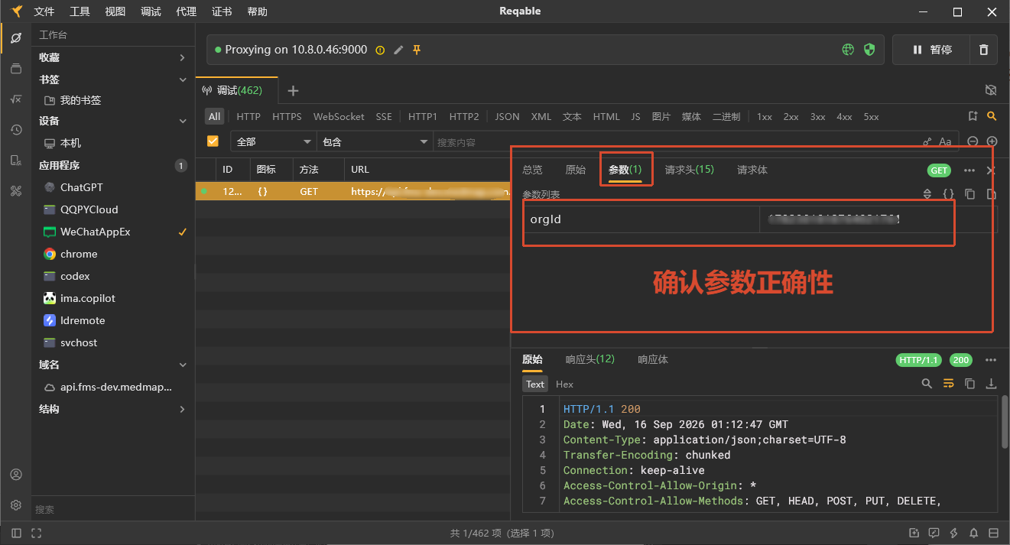Screen dimensions: 1010x545
Task: Select api.fms-dev.medmap domain entry
Action: pyautogui.click(x=116, y=387)
